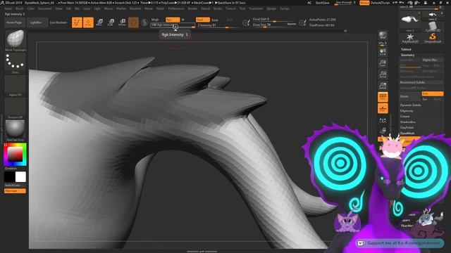
Task: Open the Preferences menu
Action: pyautogui.click(x=176, y=8)
